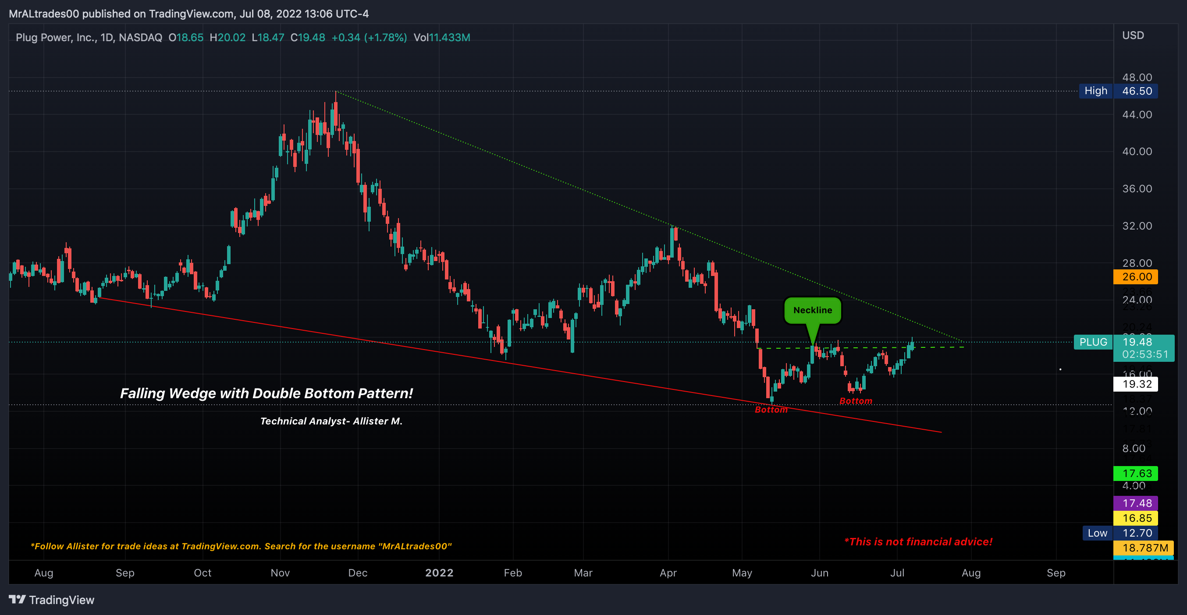The height and width of the screenshot is (615, 1187).
Task: Click the '*This is not financial advice!' note
Action: tap(918, 542)
